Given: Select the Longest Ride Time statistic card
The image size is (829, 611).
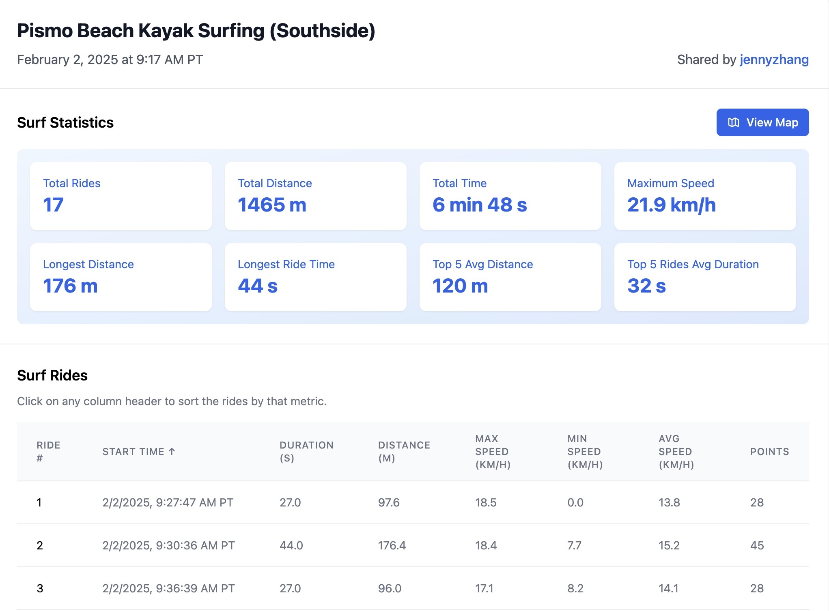Looking at the screenshot, I should (x=315, y=277).
